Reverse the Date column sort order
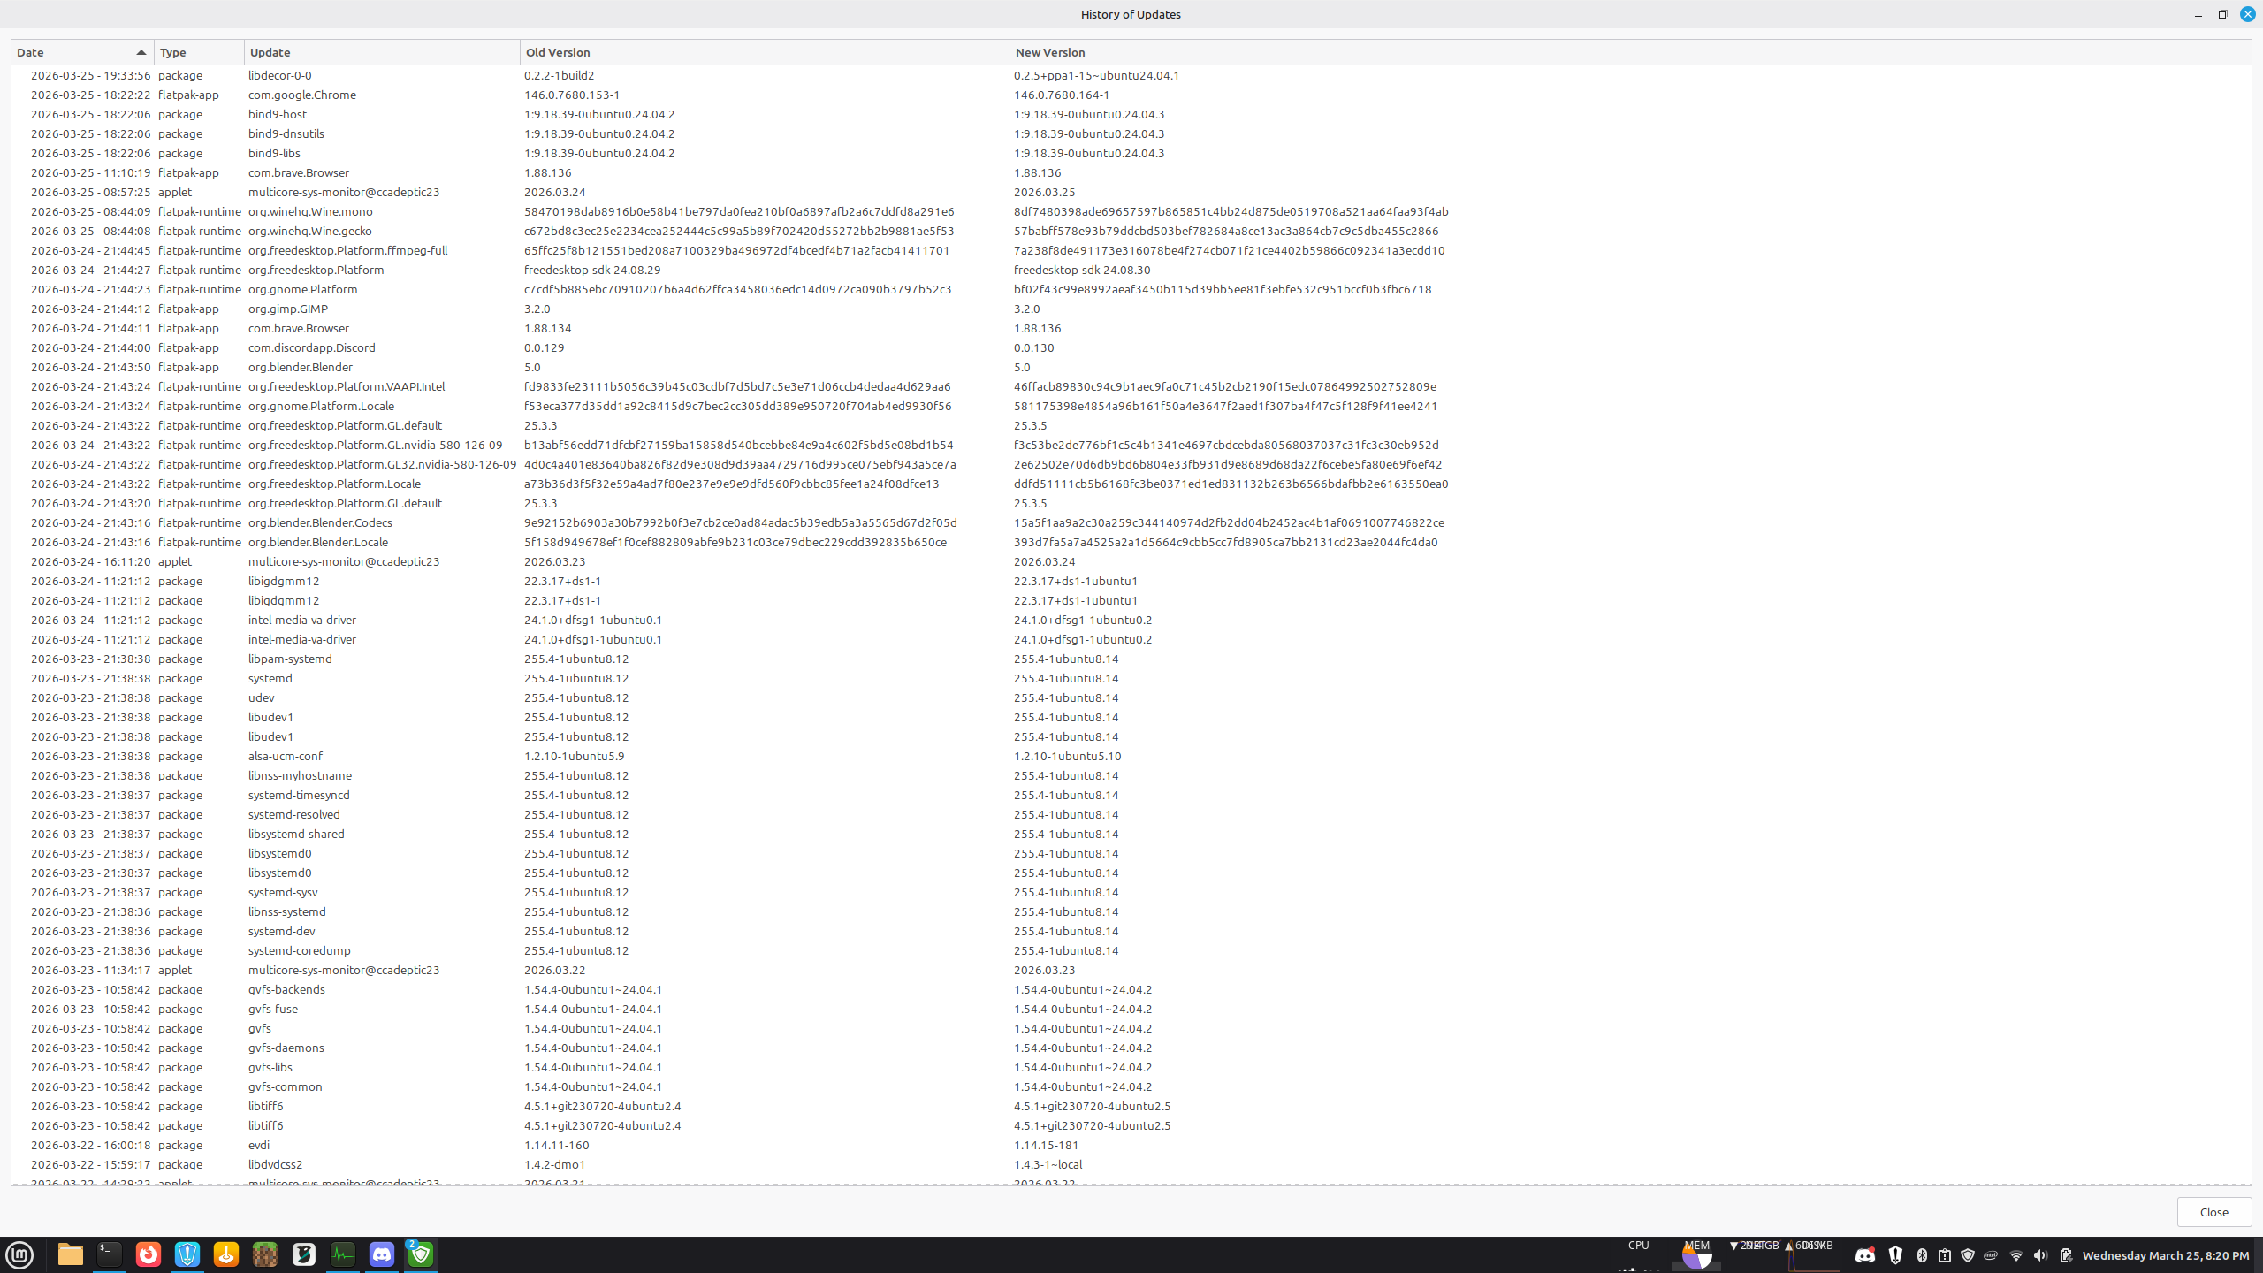Image resolution: width=2263 pixels, height=1273 pixels. 80,52
